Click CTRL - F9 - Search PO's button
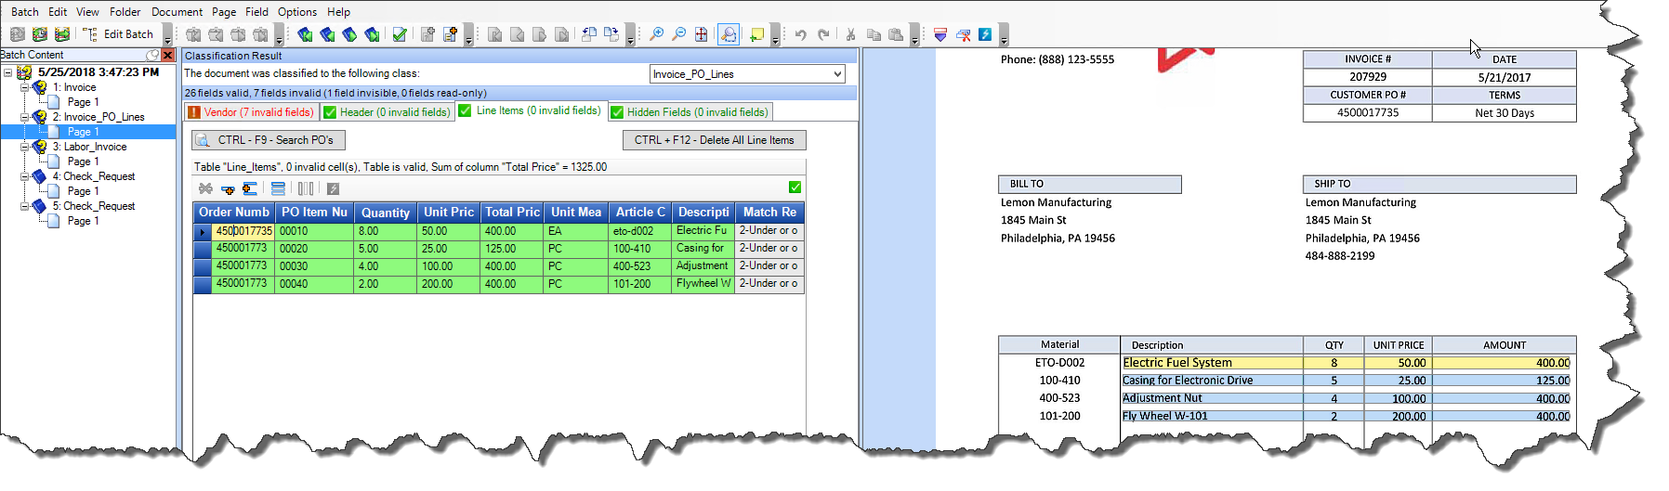 pyautogui.click(x=268, y=140)
